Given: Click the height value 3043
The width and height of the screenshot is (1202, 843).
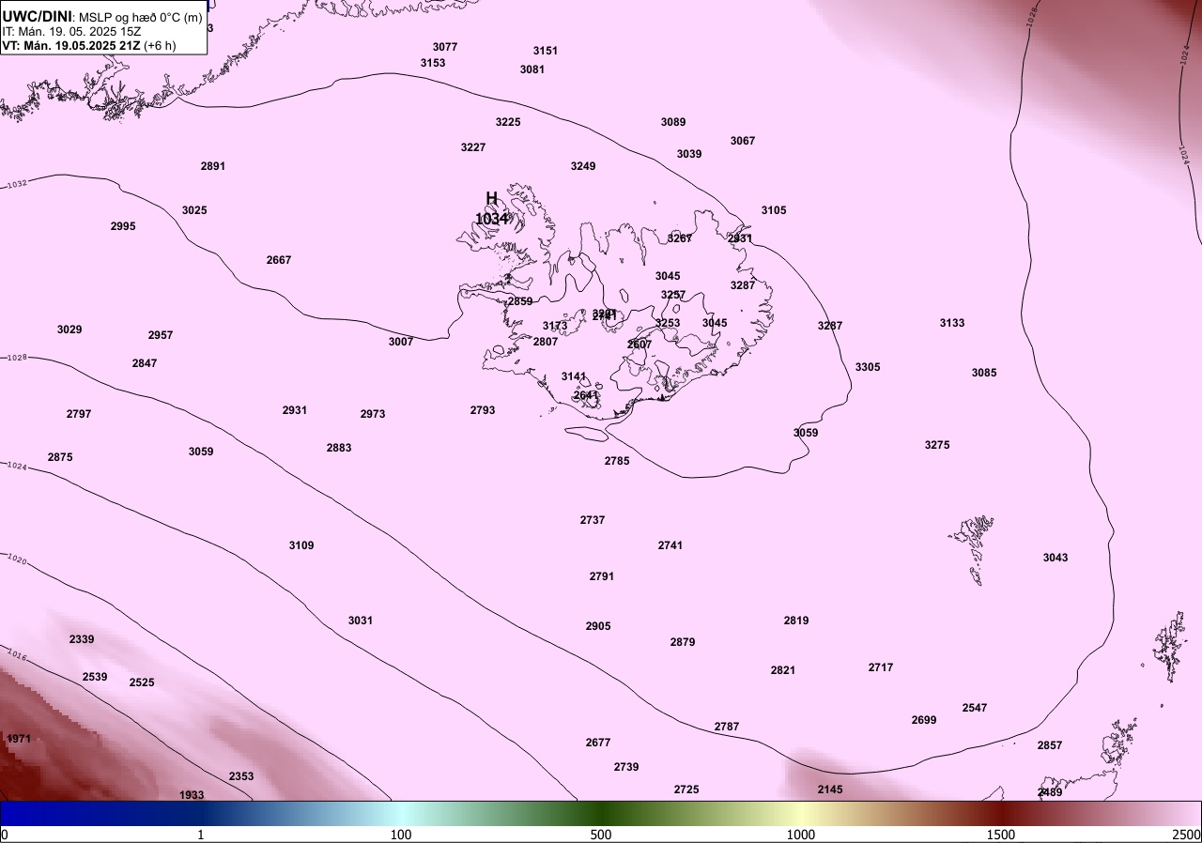Looking at the screenshot, I should pos(1056,558).
